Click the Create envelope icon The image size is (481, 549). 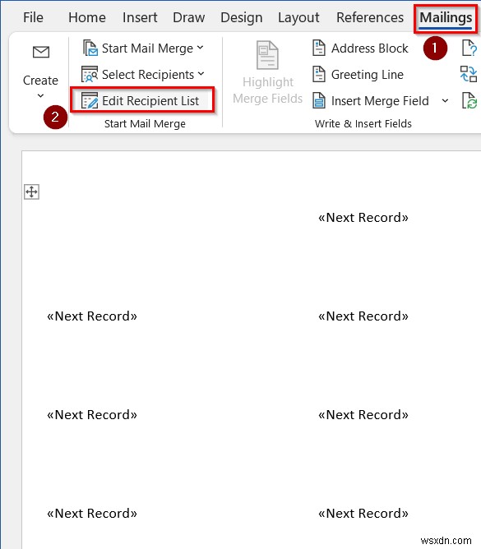[41, 52]
